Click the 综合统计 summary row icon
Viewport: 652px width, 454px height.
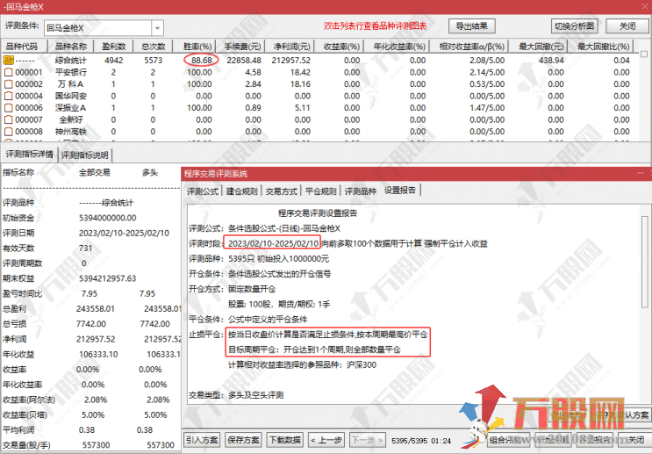(8, 61)
